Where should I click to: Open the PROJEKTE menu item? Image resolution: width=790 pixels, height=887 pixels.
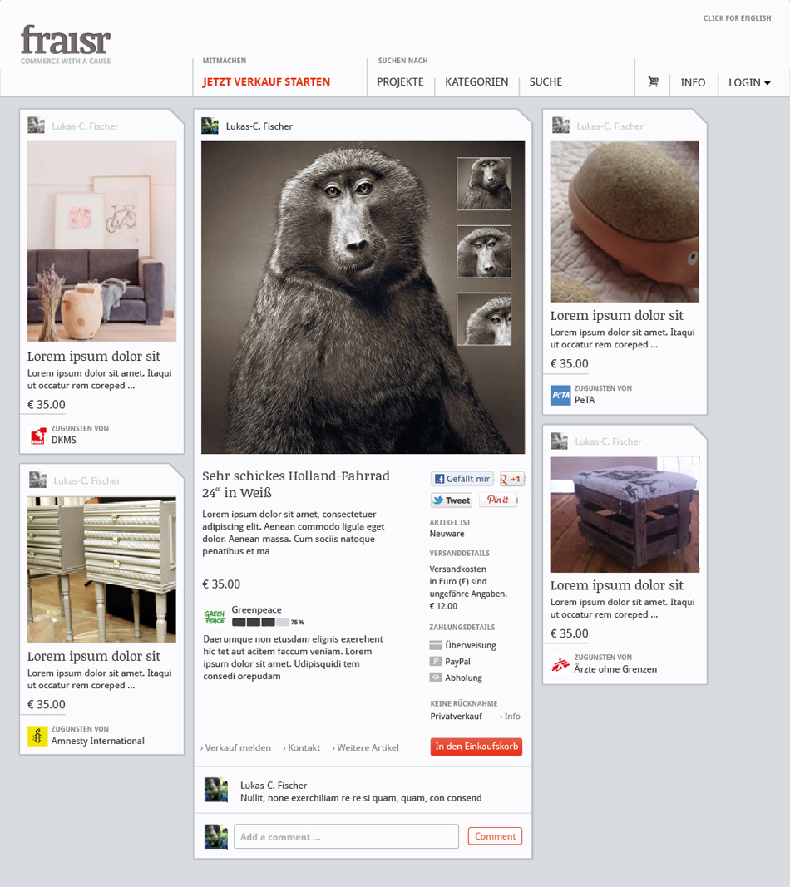[x=400, y=81]
